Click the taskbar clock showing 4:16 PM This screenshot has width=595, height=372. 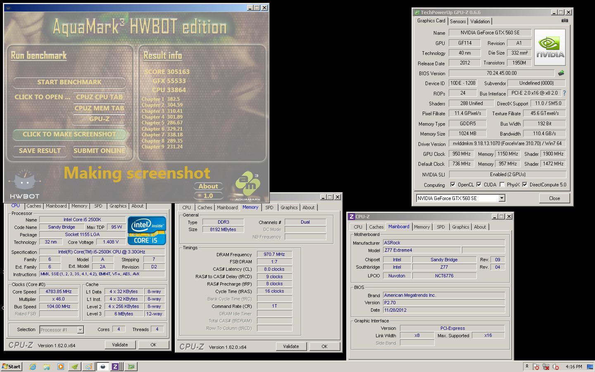click(x=574, y=367)
